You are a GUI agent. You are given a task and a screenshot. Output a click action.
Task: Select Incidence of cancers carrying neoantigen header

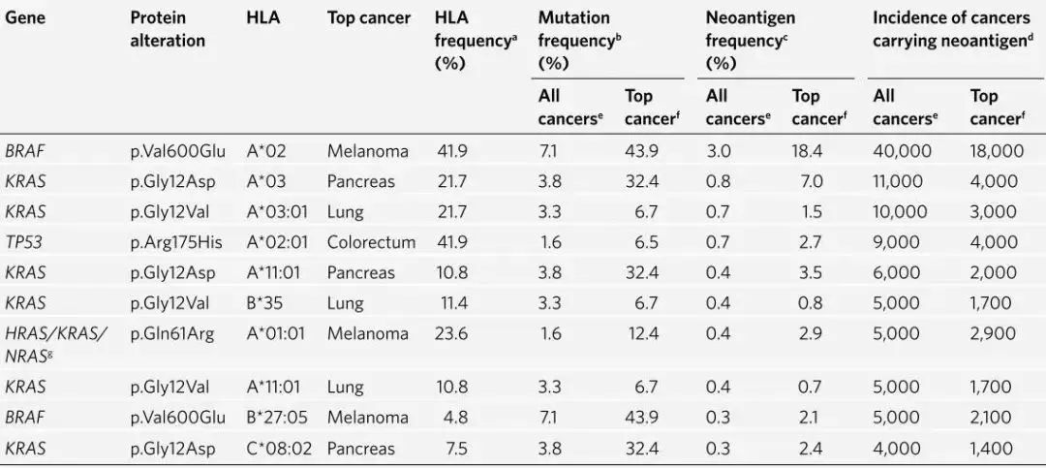pos(951,29)
